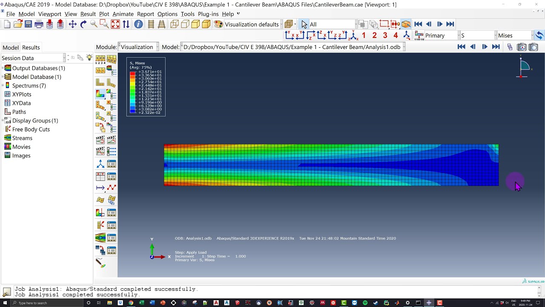545x307 pixels.
Task: Click the dark blue swatch in the legend
Action: 132,111
